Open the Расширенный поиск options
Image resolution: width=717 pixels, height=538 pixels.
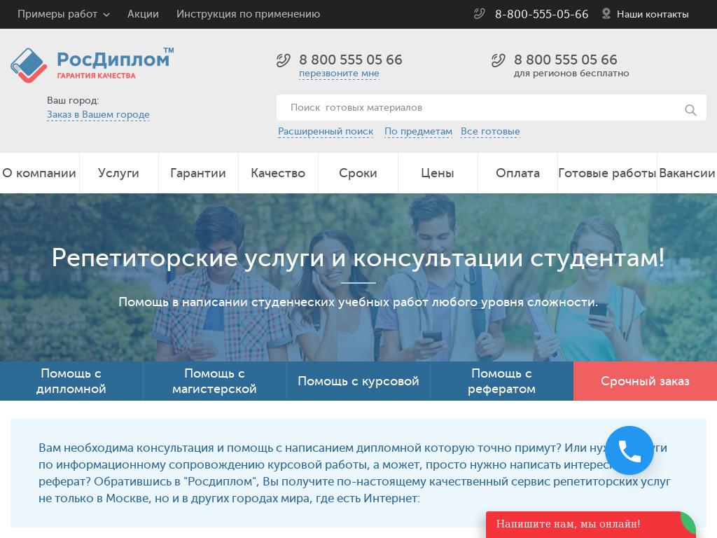coord(326,132)
